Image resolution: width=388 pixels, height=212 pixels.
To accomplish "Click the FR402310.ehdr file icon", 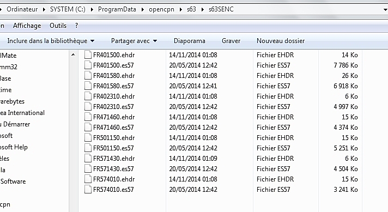I will tap(88, 96).
